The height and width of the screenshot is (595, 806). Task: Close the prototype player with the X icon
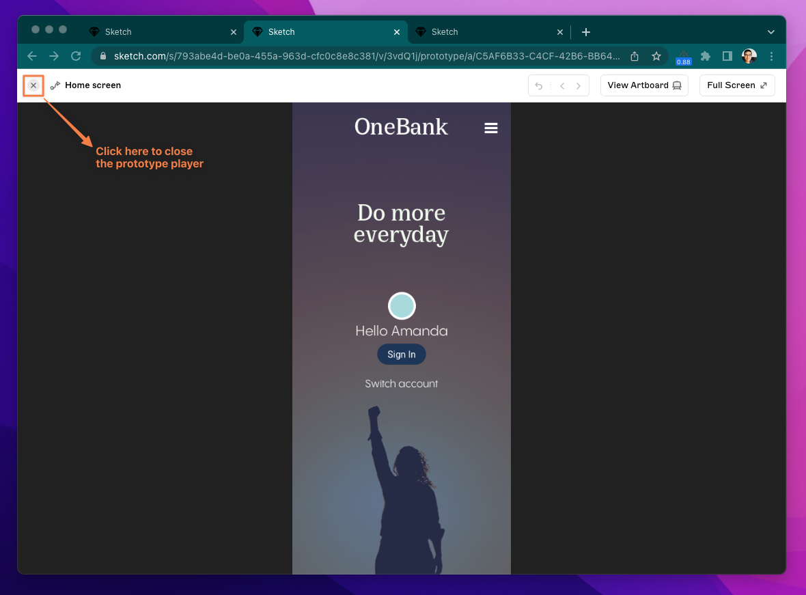pyautogui.click(x=33, y=85)
